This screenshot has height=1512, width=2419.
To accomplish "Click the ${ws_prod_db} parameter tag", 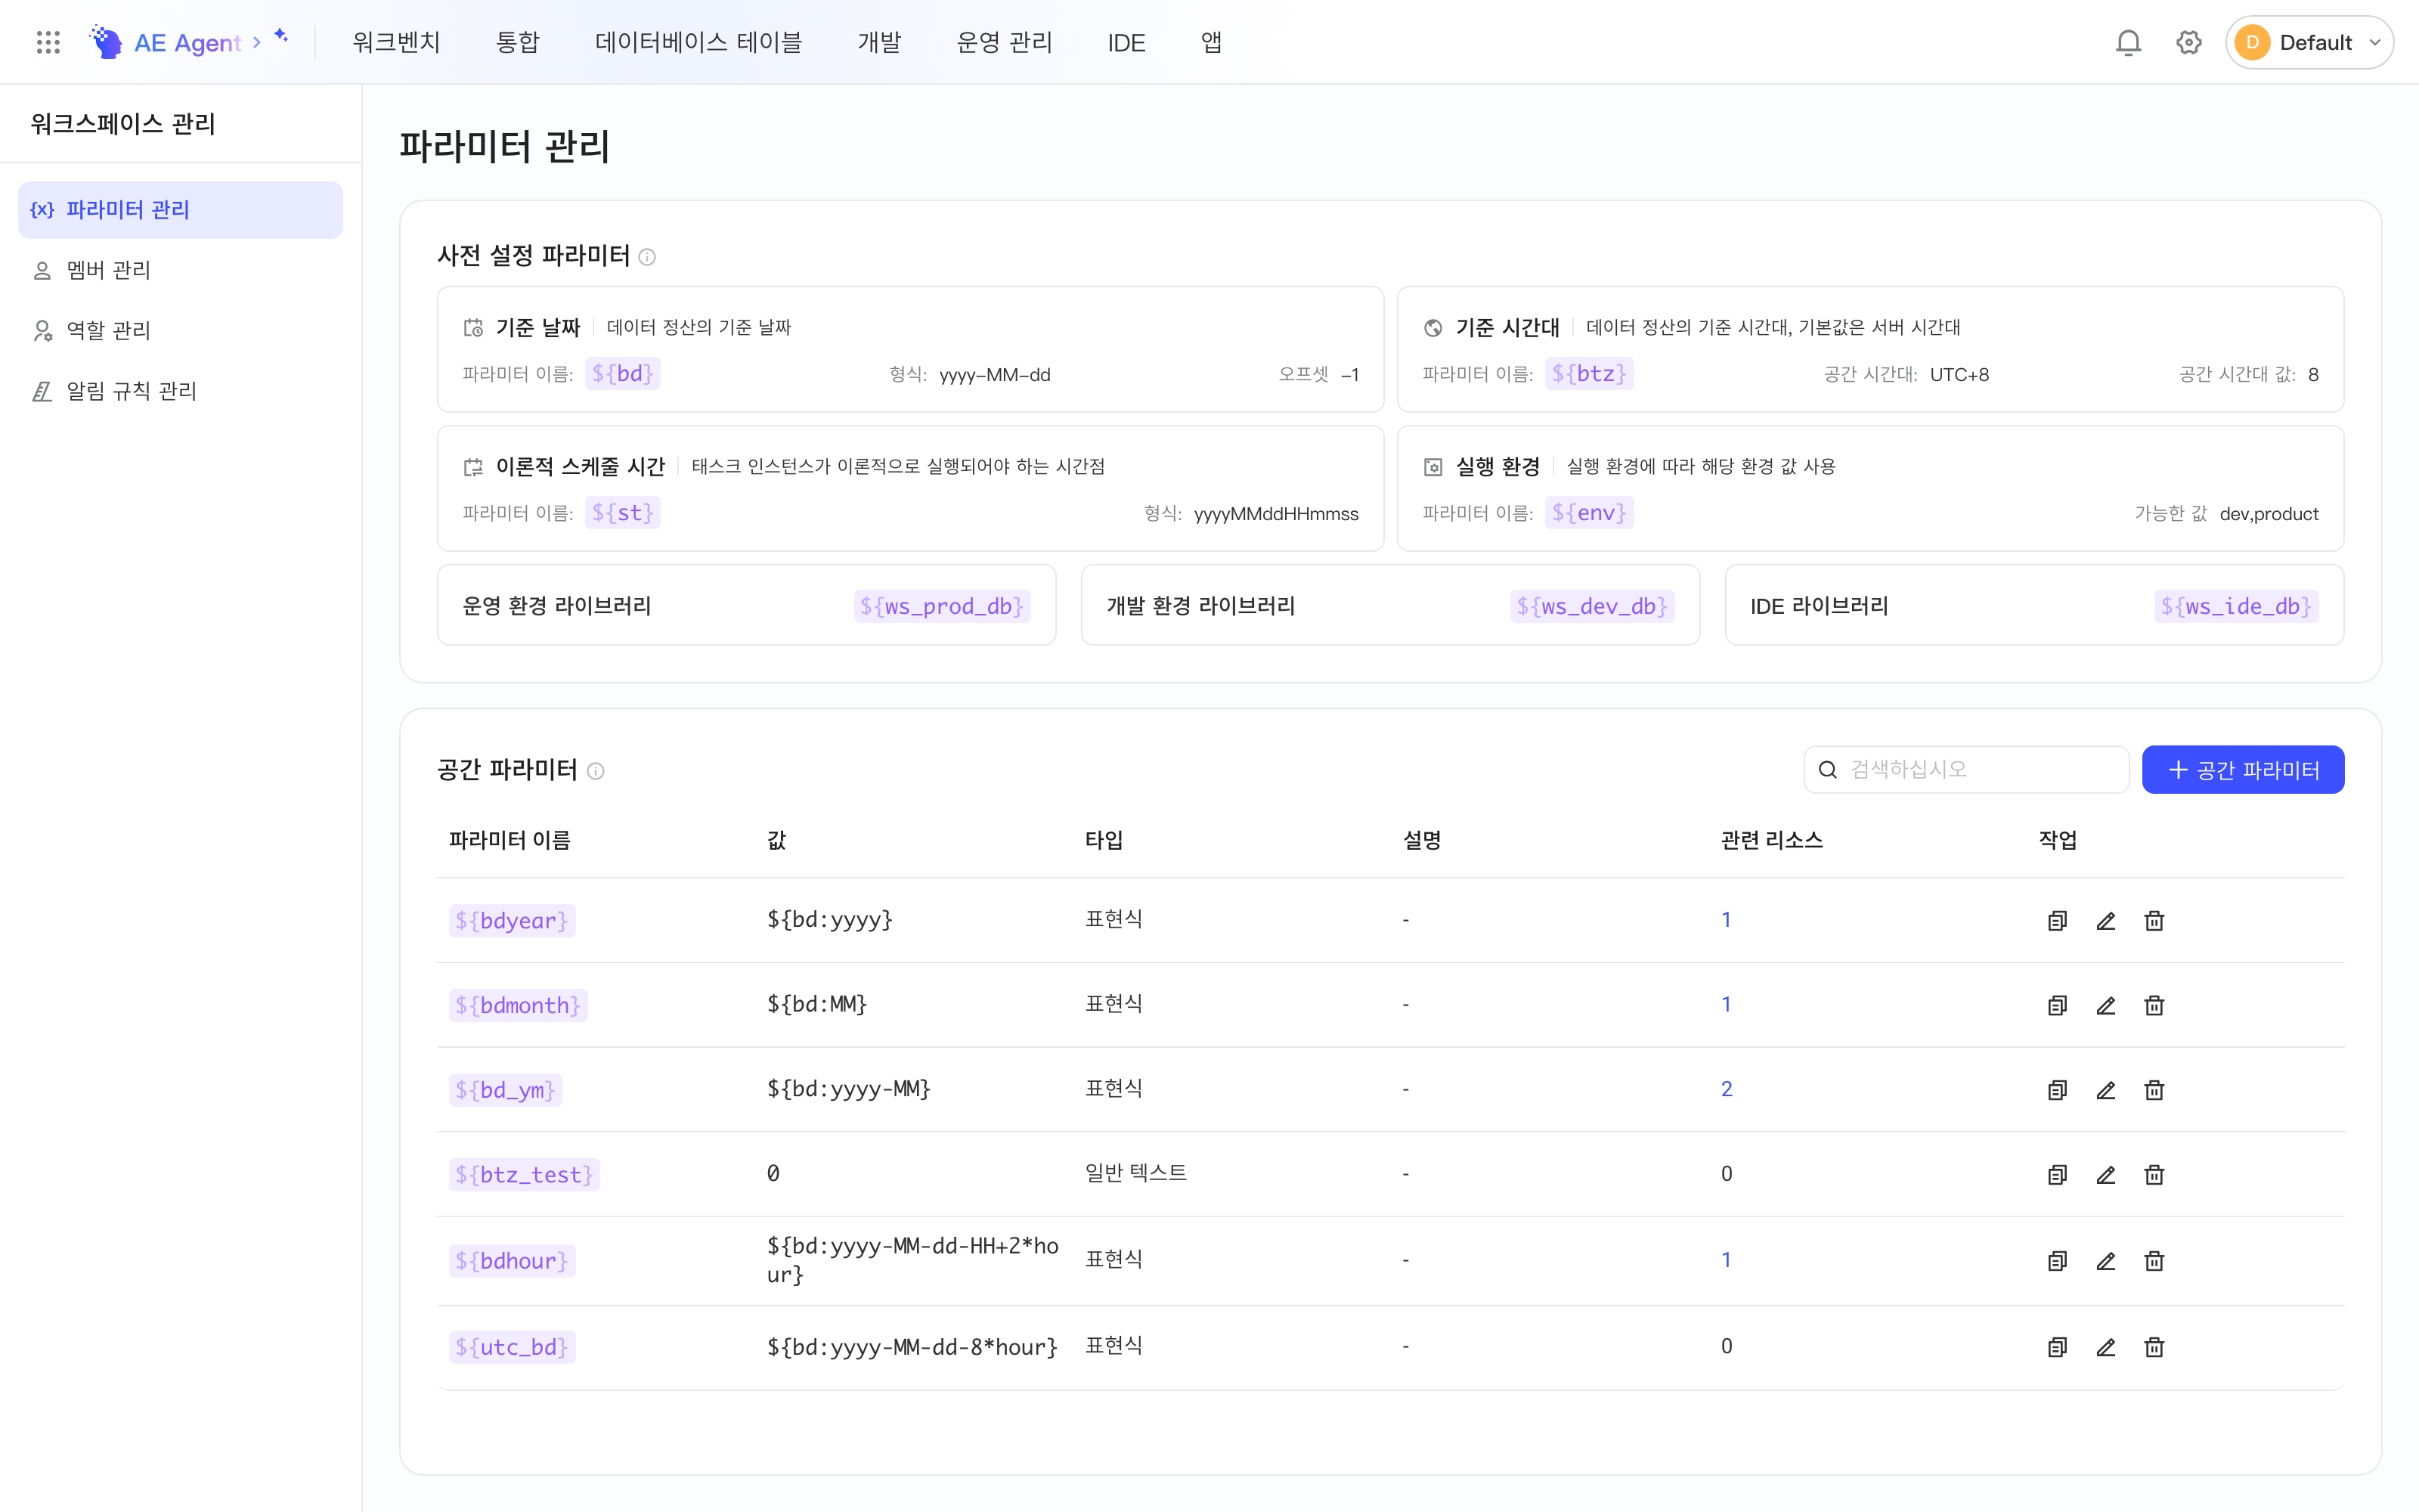I will pyautogui.click(x=942, y=606).
